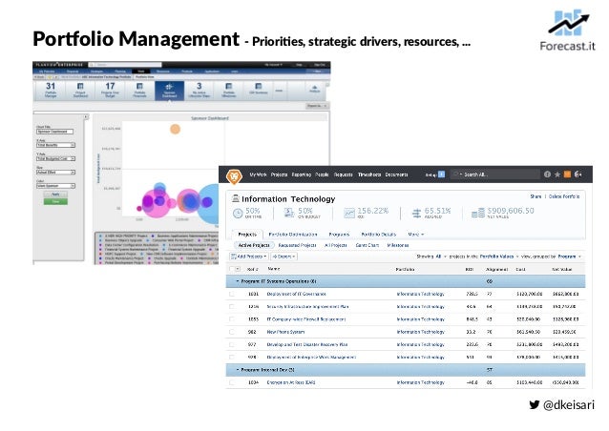Open the user profile icon in navbar

577,174
